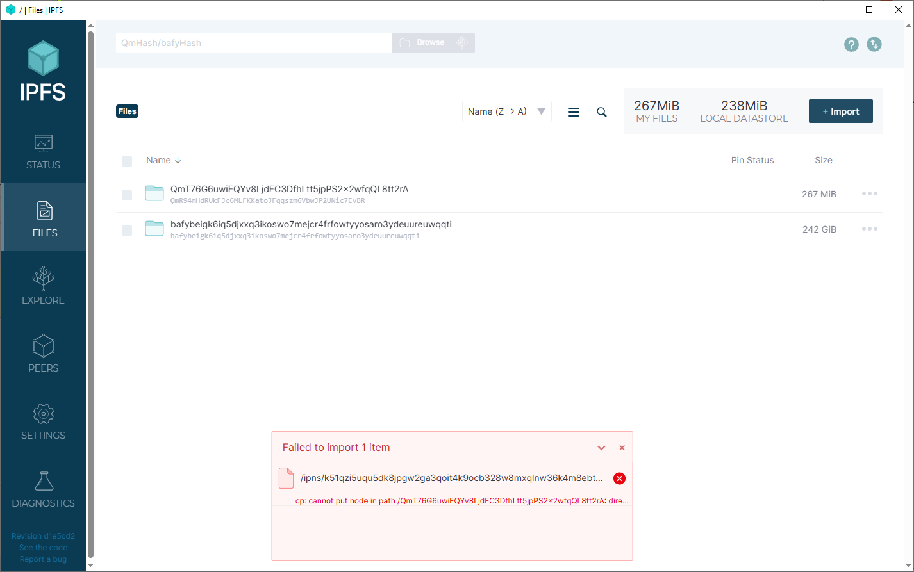Click the folder icon of the QmT76G6uwi row
This screenshot has height=572, width=914.
tap(154, 193)
